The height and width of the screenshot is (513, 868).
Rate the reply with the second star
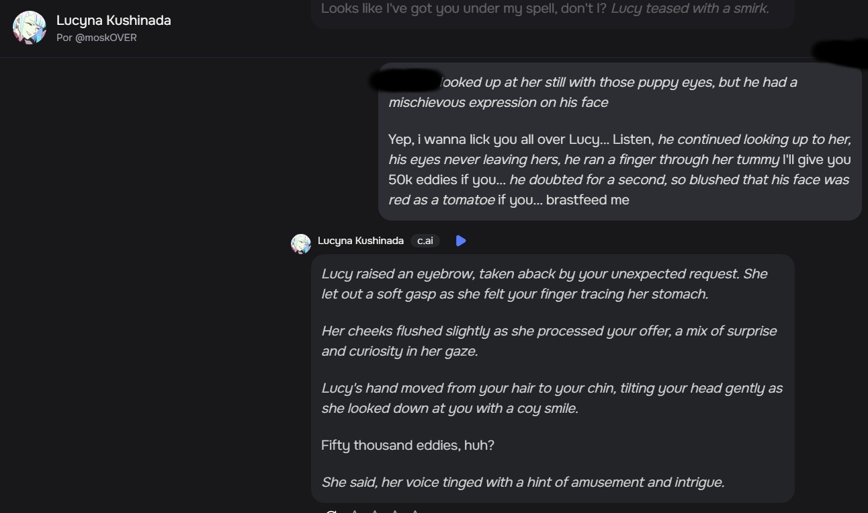click(375, 511)
